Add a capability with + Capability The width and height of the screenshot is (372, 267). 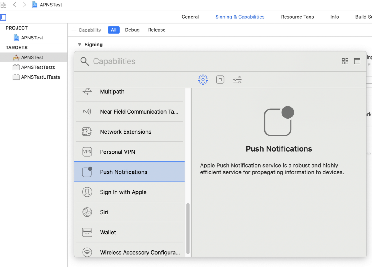pos(86,30)
